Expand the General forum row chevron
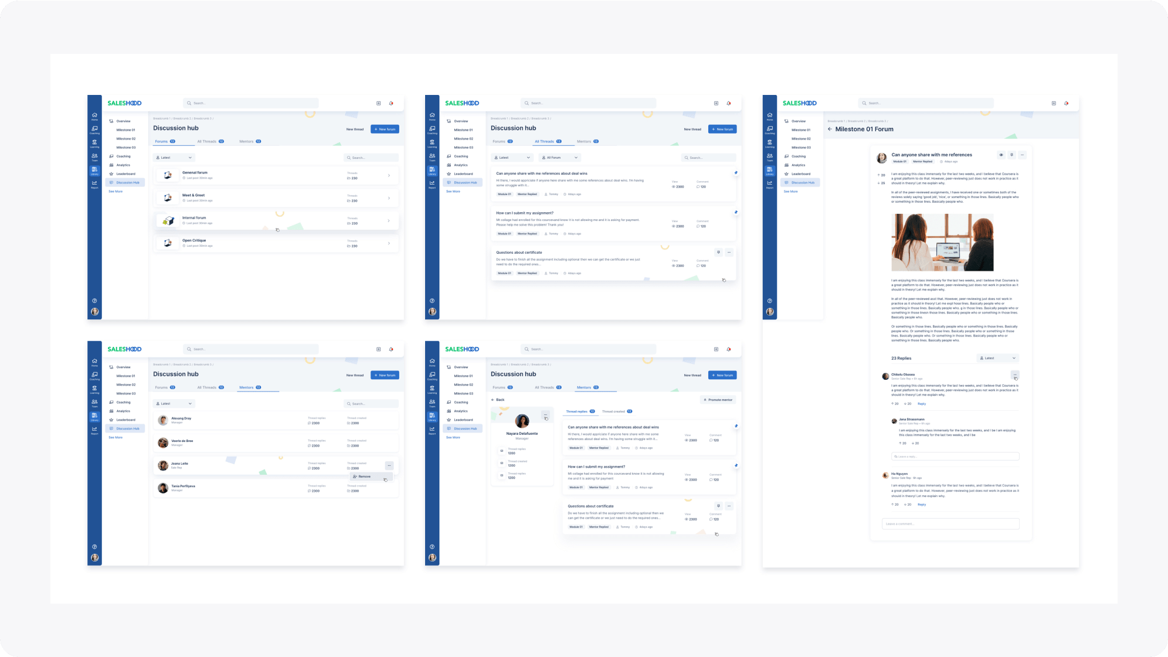The image size is (1168, 657). pos(389,175)
